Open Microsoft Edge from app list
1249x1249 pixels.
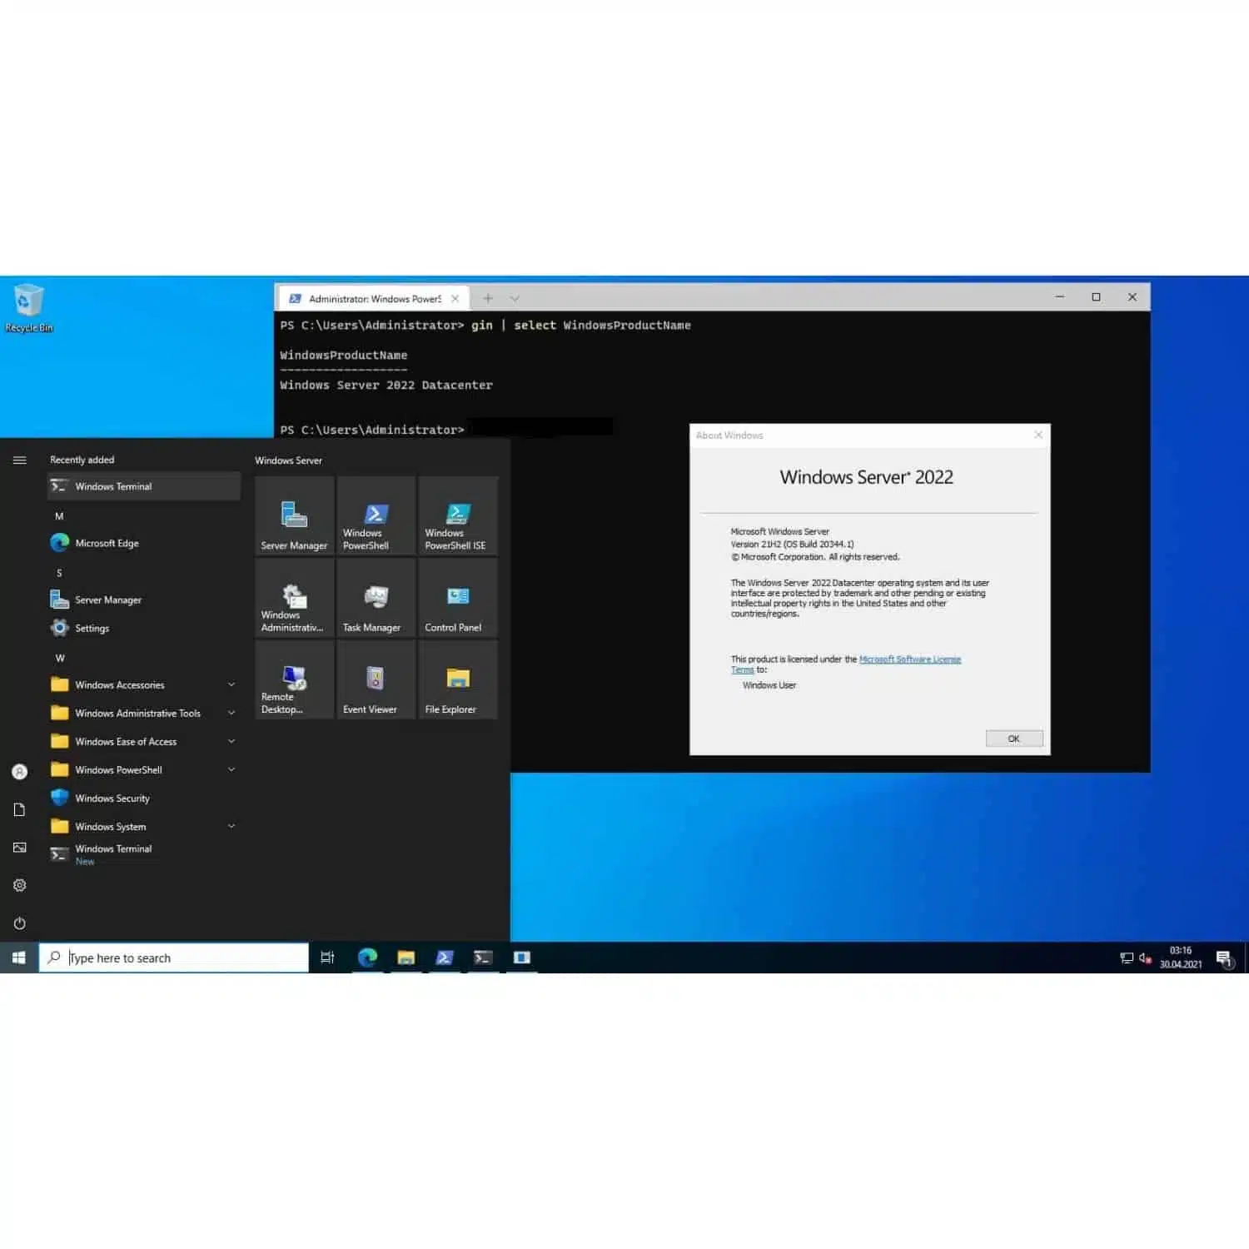(x=143, y=543)
